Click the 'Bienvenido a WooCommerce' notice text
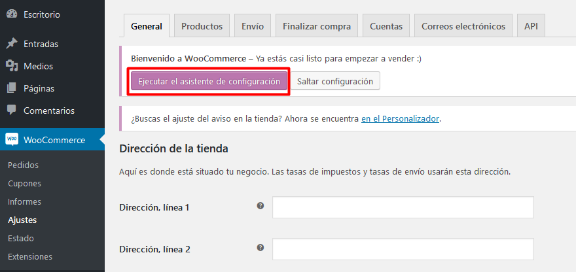Viewport: 576px width, 272px height. click(x=276, y=59)
